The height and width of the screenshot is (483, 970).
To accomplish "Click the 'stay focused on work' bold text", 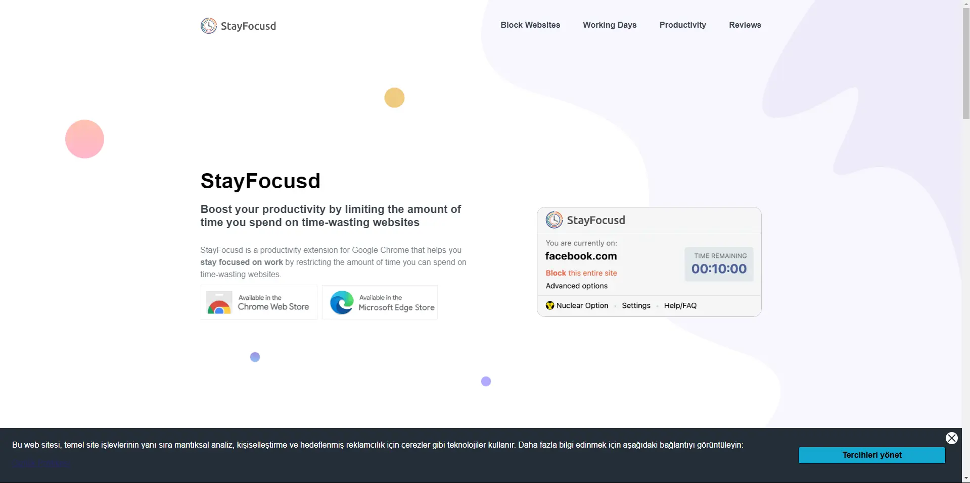I will pos(242,262).
